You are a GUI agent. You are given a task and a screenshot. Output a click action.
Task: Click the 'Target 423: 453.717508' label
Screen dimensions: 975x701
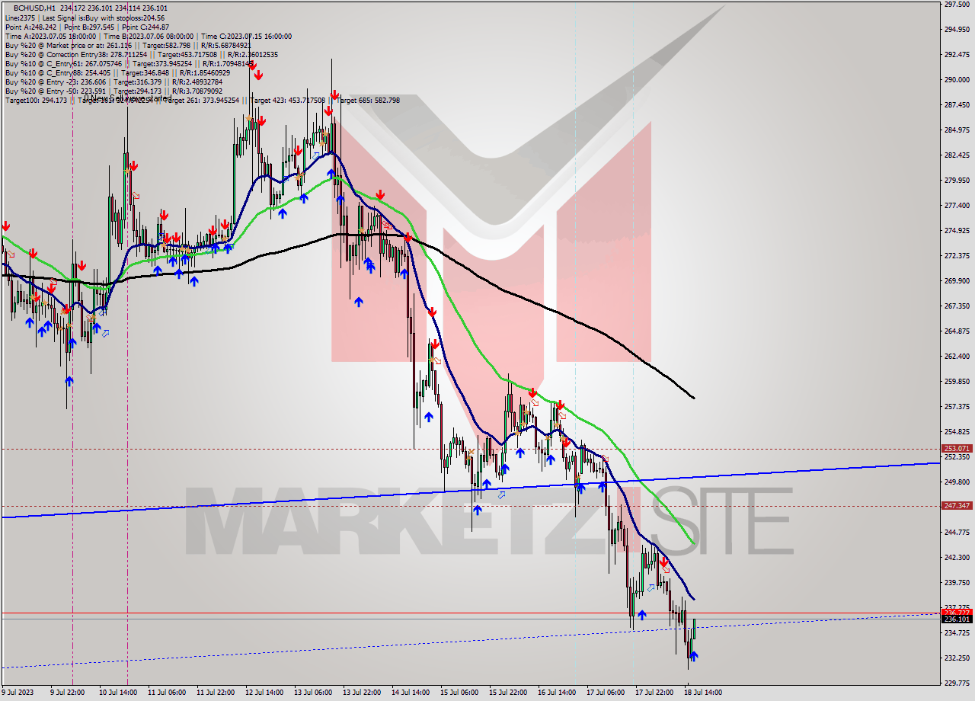(x=288, y=100)
